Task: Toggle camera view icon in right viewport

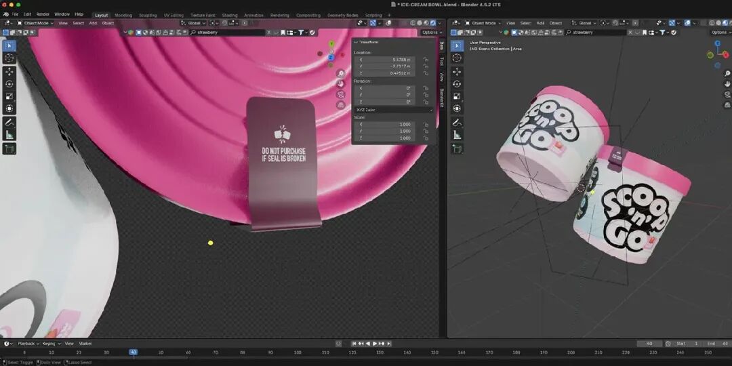Action: pyautogui.click(x=727, y=95)
